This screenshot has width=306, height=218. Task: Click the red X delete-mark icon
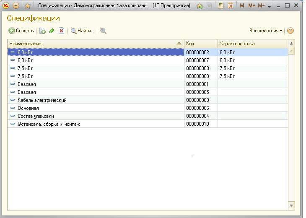pyautogui.click(x=61, y=31)
